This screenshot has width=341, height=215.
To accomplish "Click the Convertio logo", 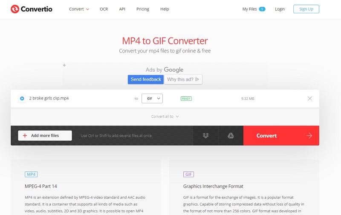I will pyautogui.click(x=32, y=9).
